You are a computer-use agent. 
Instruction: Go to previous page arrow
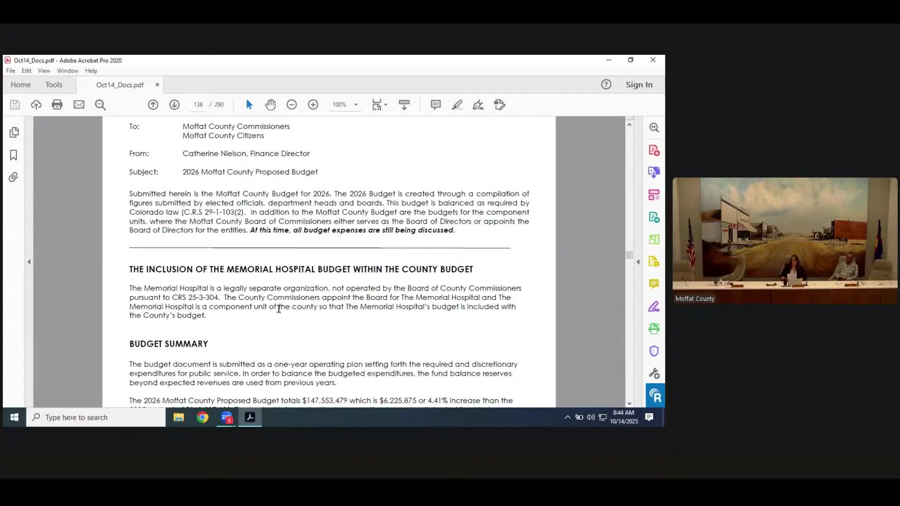[153, 104]
